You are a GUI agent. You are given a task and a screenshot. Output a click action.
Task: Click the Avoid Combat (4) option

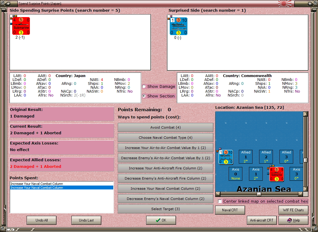click(x=166, y=127)
